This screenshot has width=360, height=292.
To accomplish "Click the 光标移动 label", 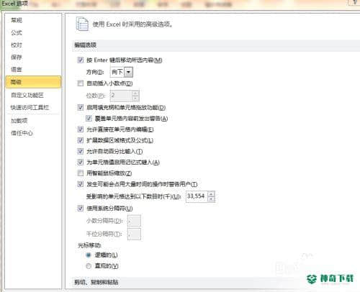I will click(x=89, y=245).
